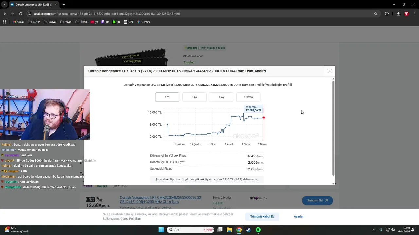Click the volume speaker tray icon

tap(393, 230)
